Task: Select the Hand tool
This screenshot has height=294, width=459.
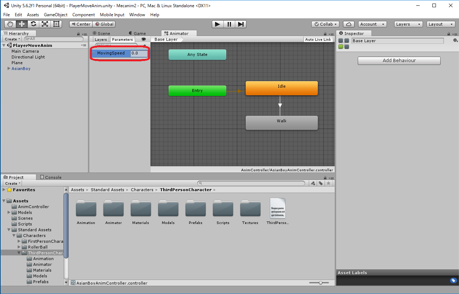Action: (x=10, y=24)
